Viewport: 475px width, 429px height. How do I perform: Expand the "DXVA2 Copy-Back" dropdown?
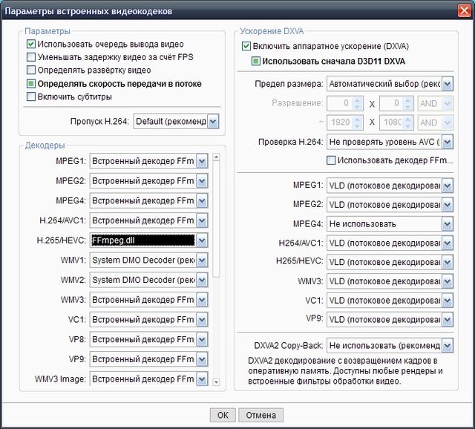446,345
